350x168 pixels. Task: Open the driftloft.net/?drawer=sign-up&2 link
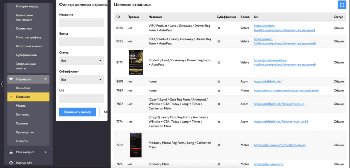tap(281, 122)
